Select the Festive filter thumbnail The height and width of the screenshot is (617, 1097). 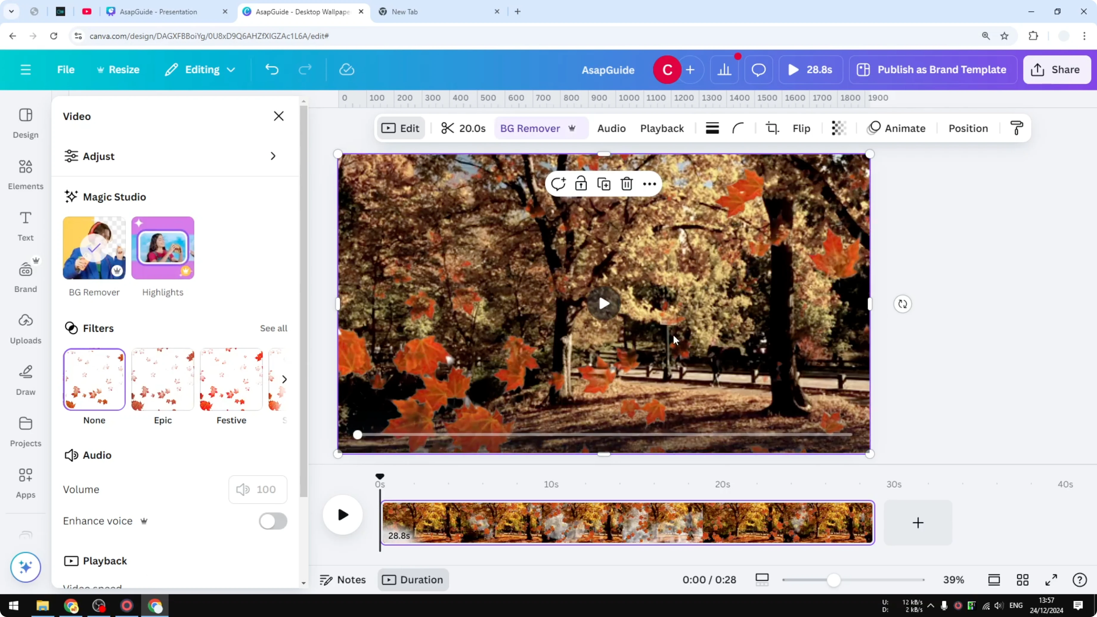coord(231,379)
